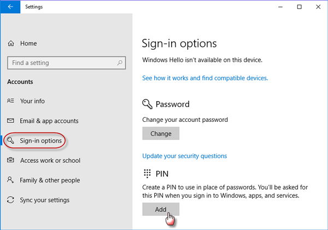This screenshot has height=230, width=328.
Task: Click the Access work or school briefcase icon
Action: 11,160
